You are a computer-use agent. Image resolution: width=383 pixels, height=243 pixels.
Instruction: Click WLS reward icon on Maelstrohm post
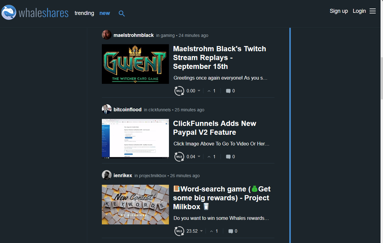(179, 91)
